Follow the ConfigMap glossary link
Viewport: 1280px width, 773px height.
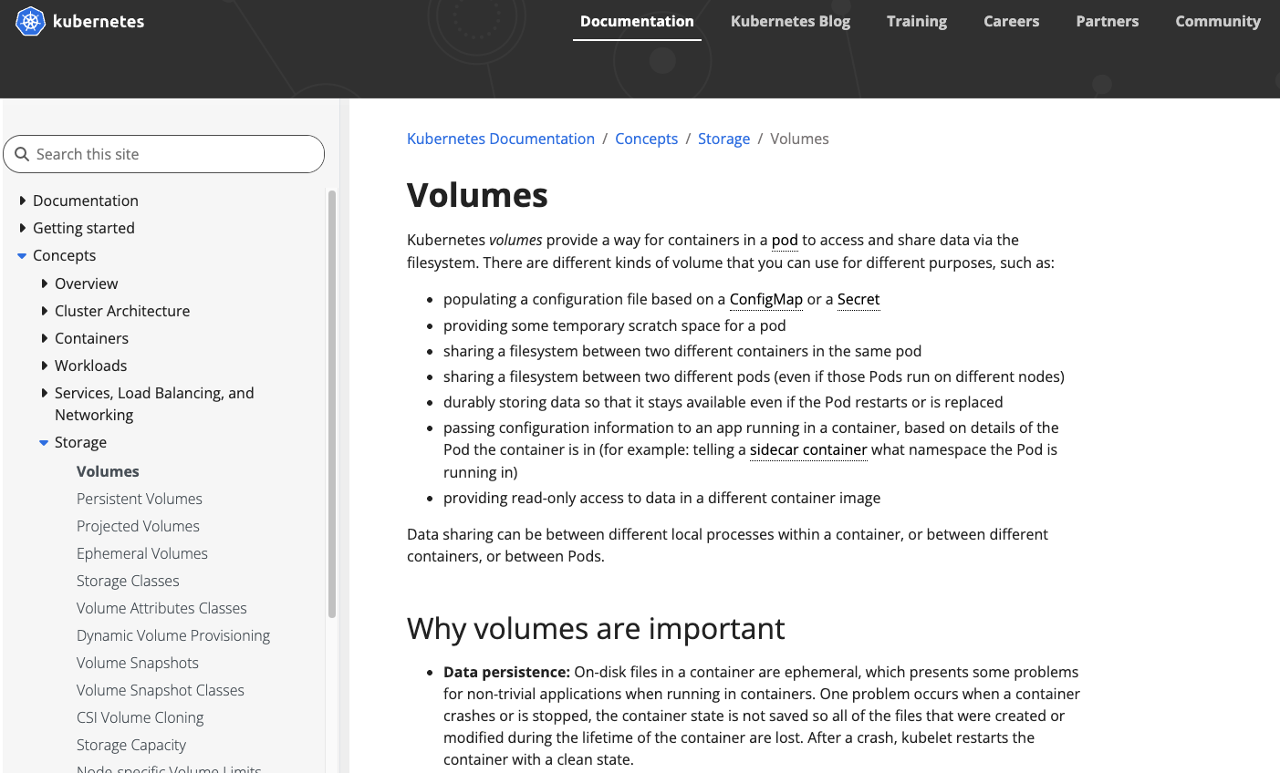point(766,299)
